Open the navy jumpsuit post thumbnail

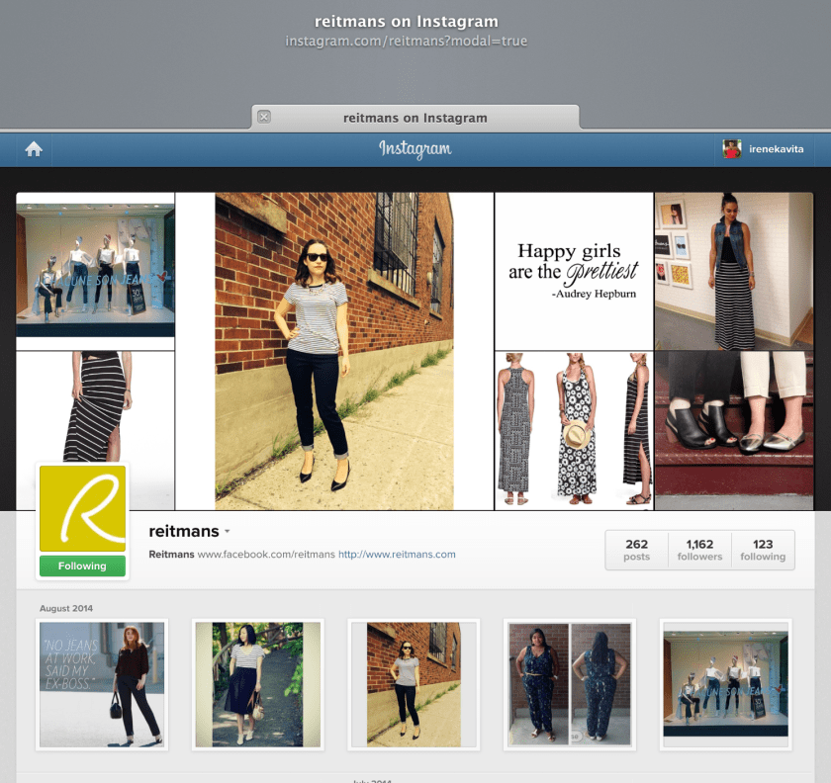pyautogui.click(x=570, y=683)
